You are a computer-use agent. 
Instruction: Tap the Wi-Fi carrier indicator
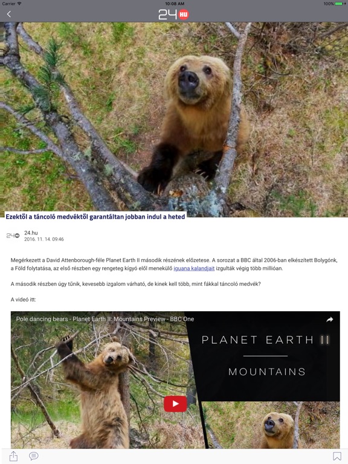point(12,4)
